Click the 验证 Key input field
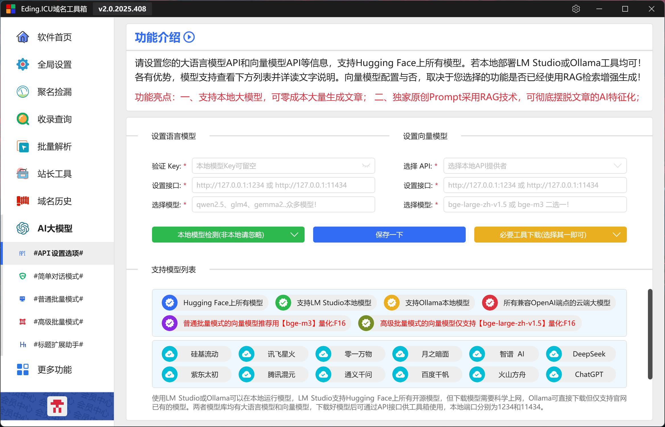 pyautogui.click(x=283, y=166)
